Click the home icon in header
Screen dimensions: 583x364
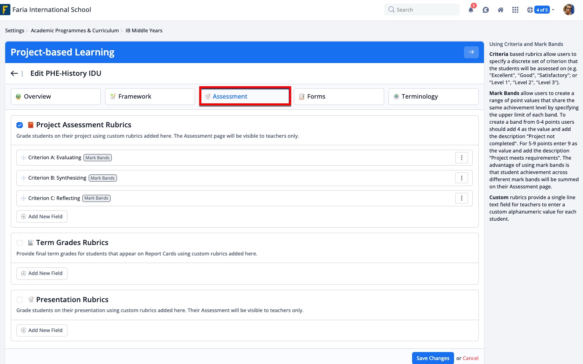(500, 10)
